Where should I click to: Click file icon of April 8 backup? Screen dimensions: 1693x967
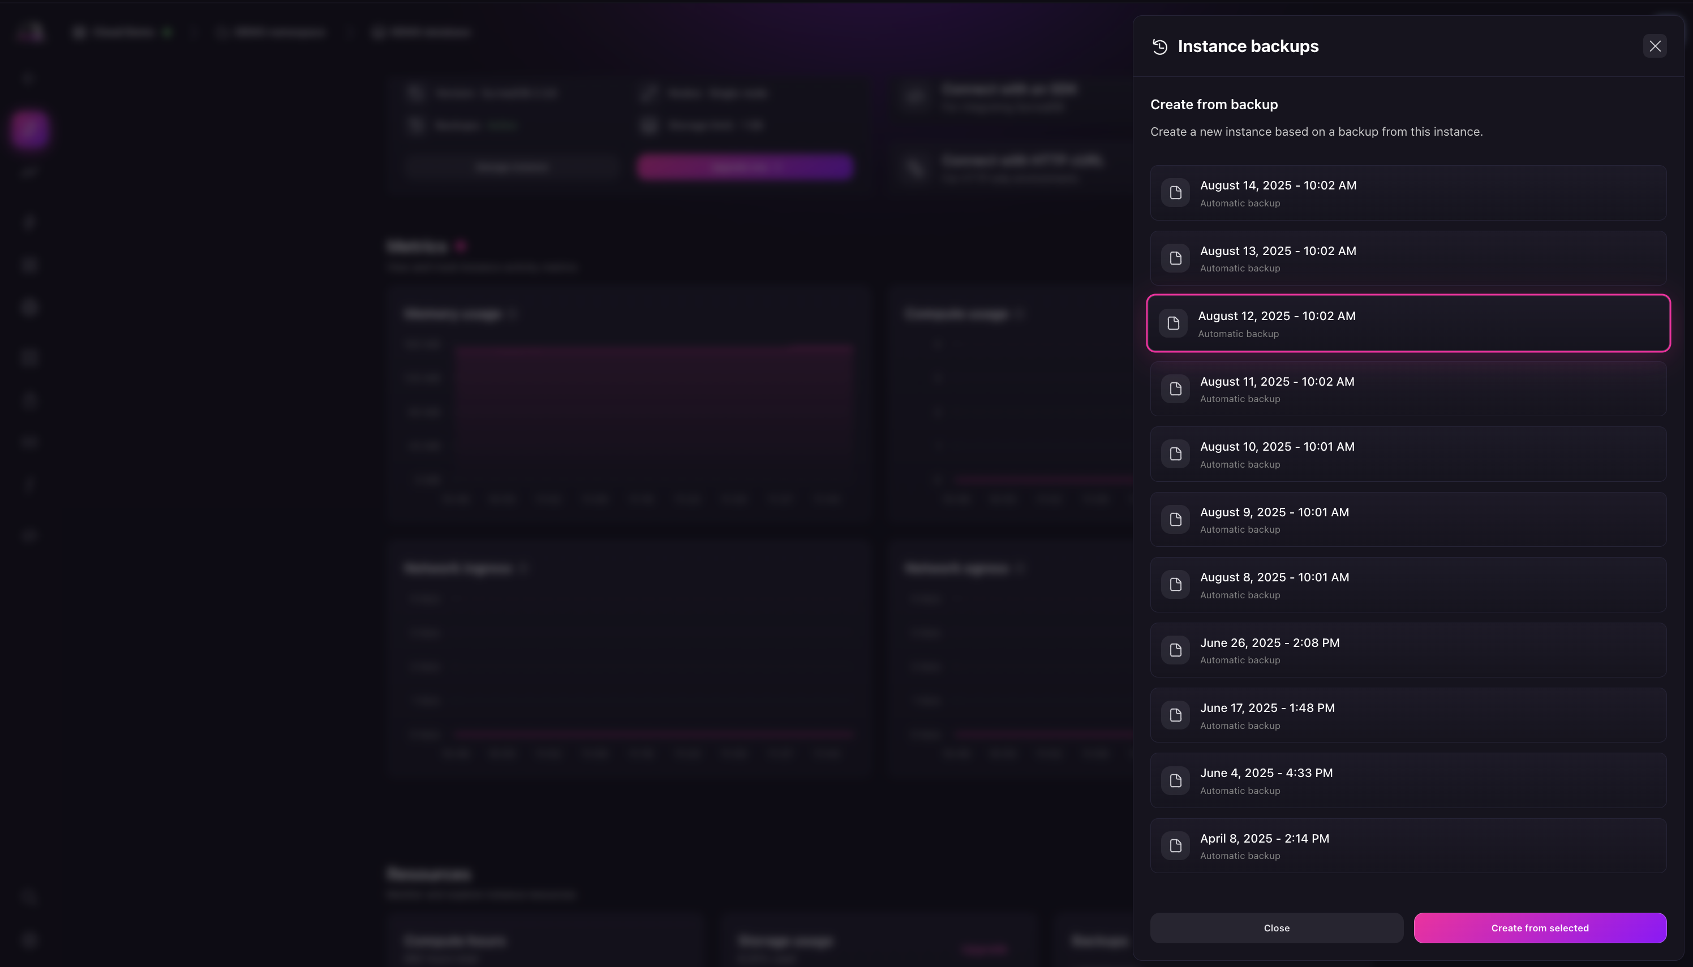tap(1175, 846)
